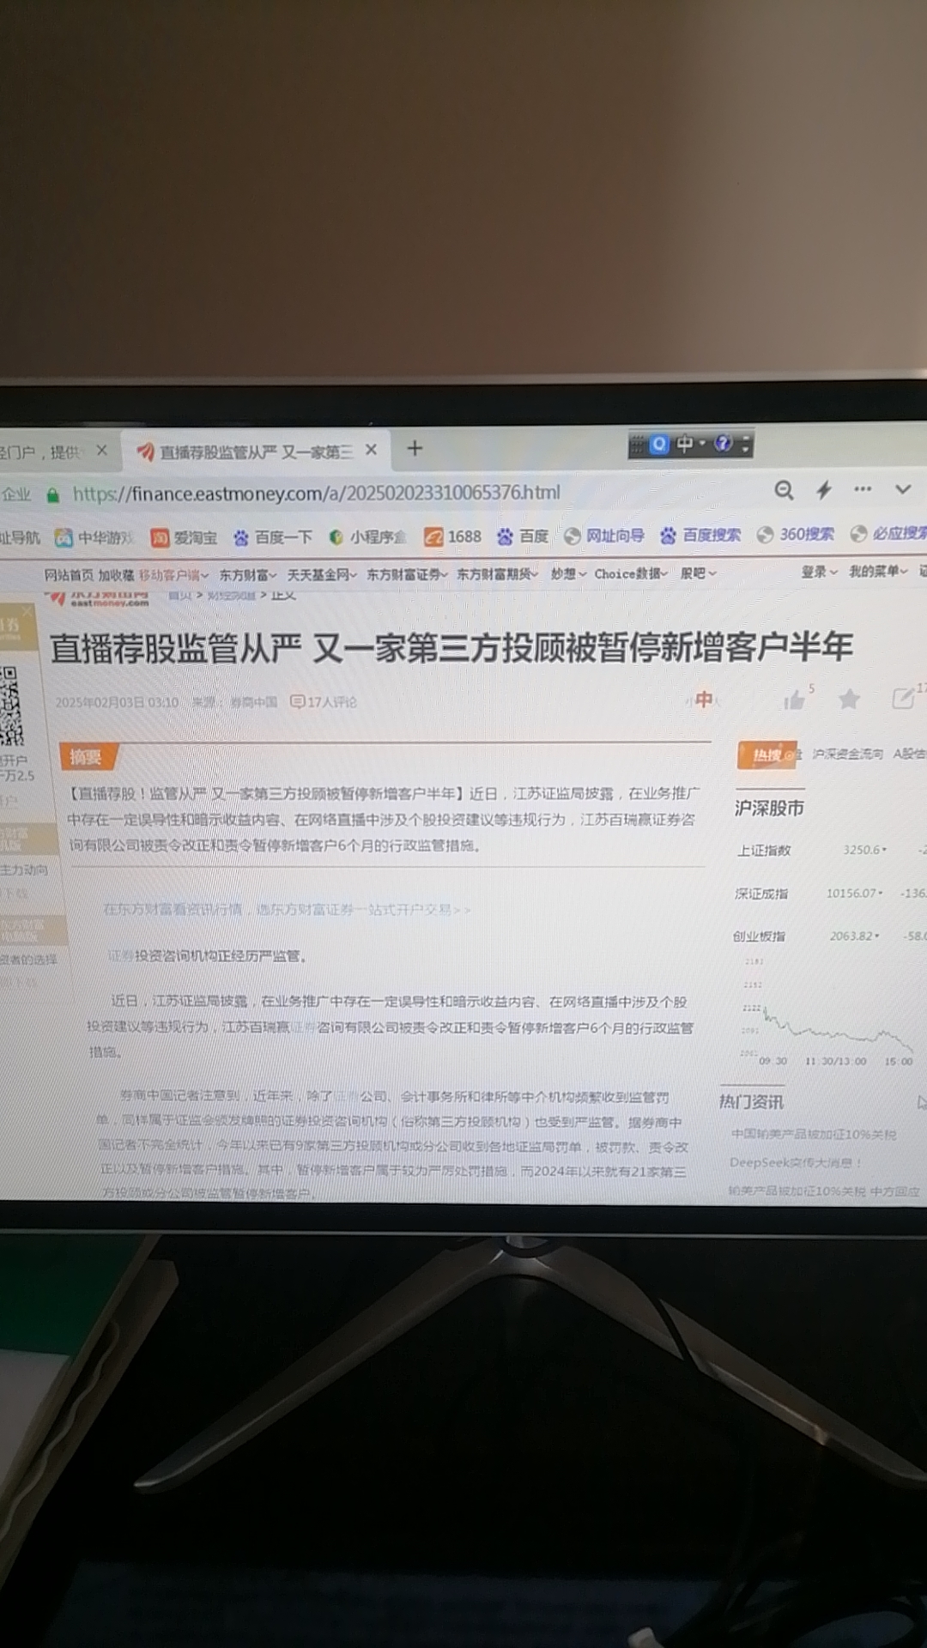Click the 深证成指 index row
The height and width of the screenshot is (1648, 927).
(830, 894)
